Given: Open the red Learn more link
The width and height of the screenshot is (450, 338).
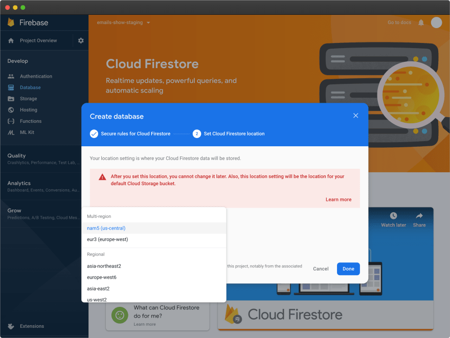Looking at the screenshot, I should tap(339, 199).
